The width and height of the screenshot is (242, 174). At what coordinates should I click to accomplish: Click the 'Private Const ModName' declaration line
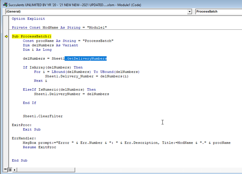(x=59, y=28)
